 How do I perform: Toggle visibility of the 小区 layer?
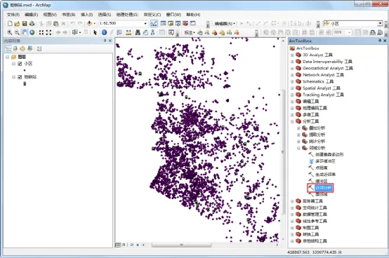point(20,64)
